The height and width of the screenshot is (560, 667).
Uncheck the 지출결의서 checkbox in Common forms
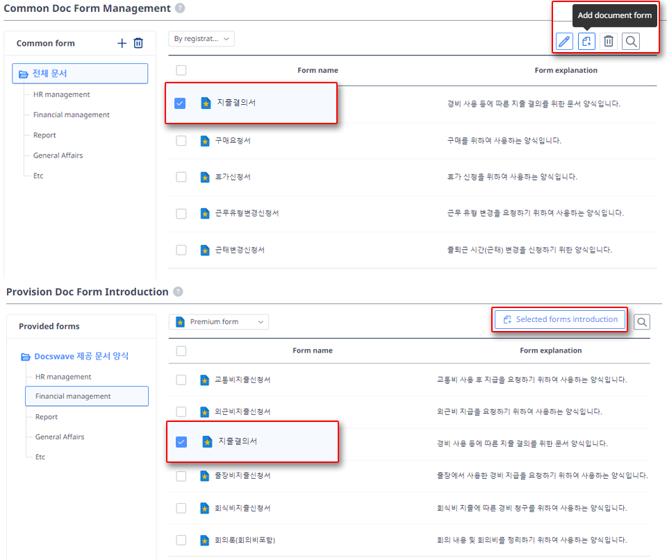[181, 103]
